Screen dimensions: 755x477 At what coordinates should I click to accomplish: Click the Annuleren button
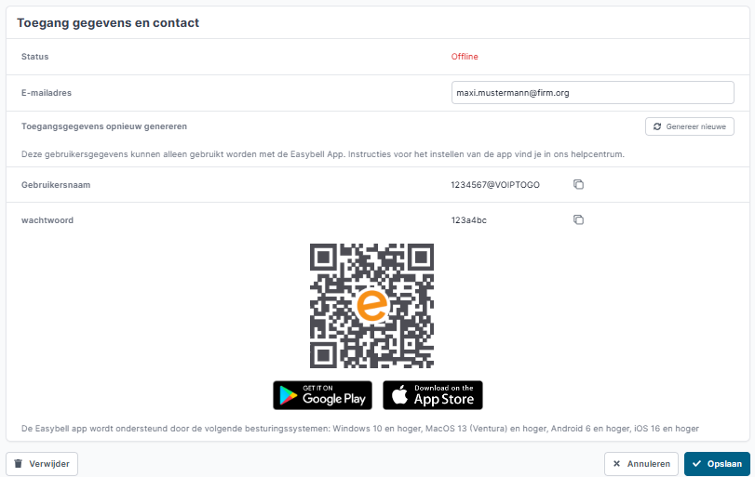click(x=641, y=464)
